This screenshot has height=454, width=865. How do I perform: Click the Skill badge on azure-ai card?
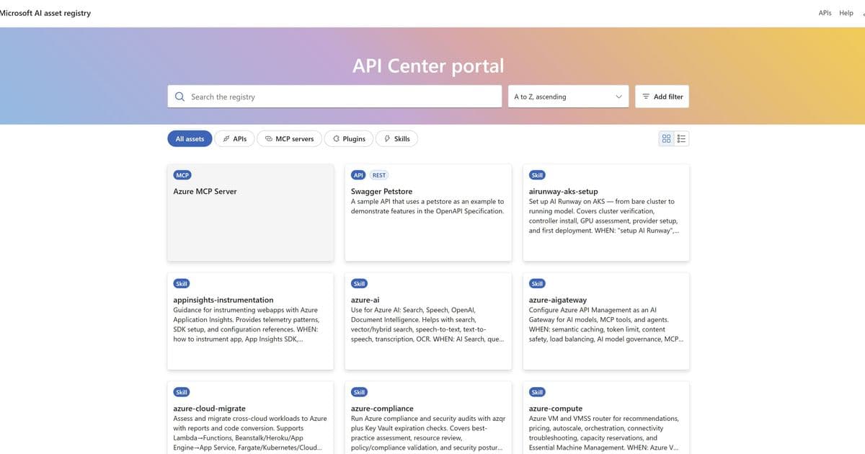359,284
